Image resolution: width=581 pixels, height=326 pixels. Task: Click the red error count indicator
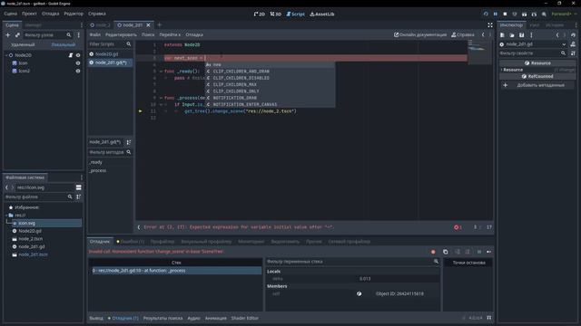pos(458,227)
